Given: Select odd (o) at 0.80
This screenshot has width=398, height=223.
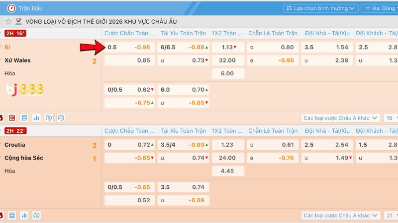Looking at the screenshot, I should [273, 47].
